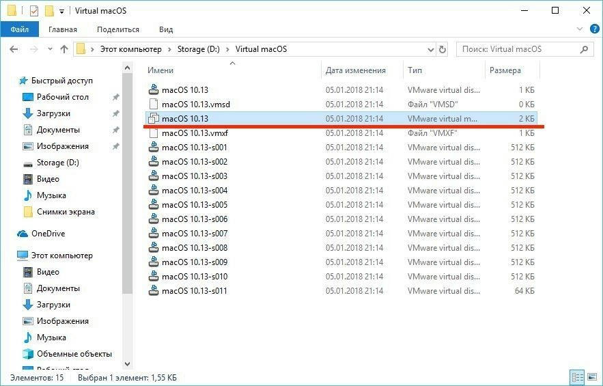This screenshot has width=603, height=386.
Task: Switch to large thumbnails view using status bar button
Action: 591,377
